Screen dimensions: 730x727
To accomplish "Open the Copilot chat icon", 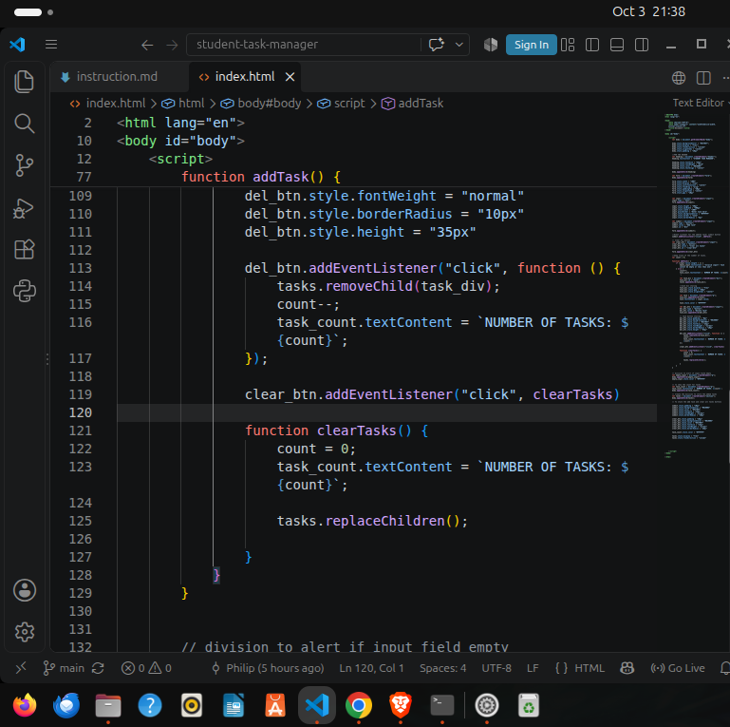I will pos(437,45).
